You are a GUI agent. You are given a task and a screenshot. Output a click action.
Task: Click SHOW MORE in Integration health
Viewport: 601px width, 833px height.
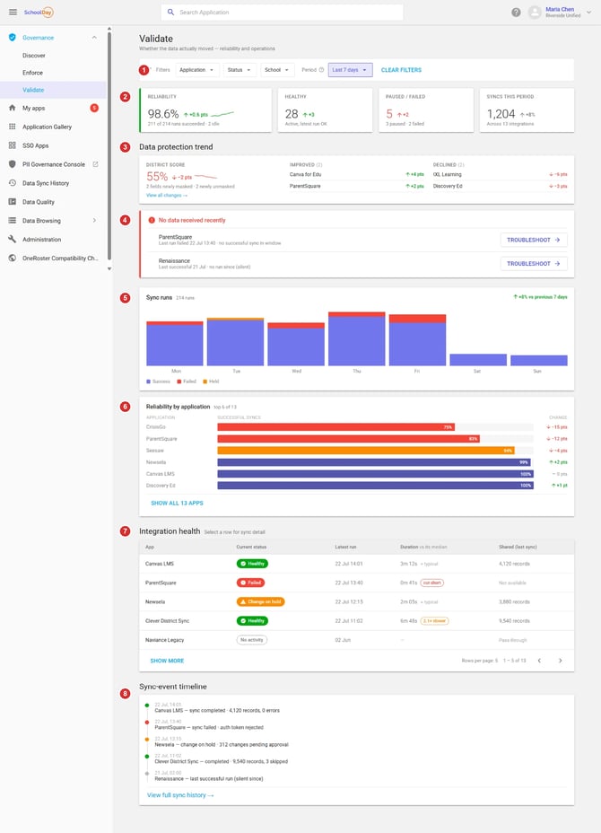(167, 661)
